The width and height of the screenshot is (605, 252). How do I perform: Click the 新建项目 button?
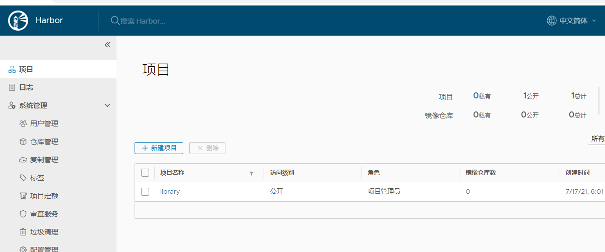coord(159,148)
